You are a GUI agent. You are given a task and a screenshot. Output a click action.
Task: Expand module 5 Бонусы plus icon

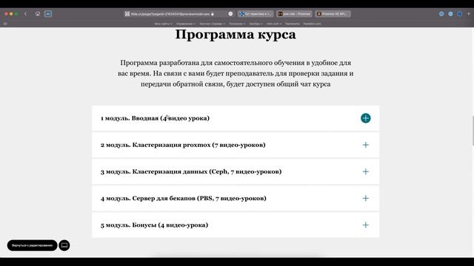(x=365, y=225)
